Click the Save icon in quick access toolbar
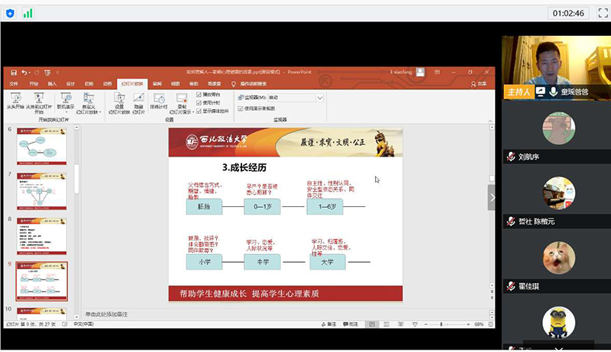611x352 pixels. [x=13, y=72]
